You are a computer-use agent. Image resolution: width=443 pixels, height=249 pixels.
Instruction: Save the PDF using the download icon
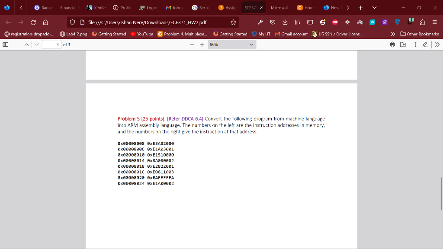click(403, 44)
